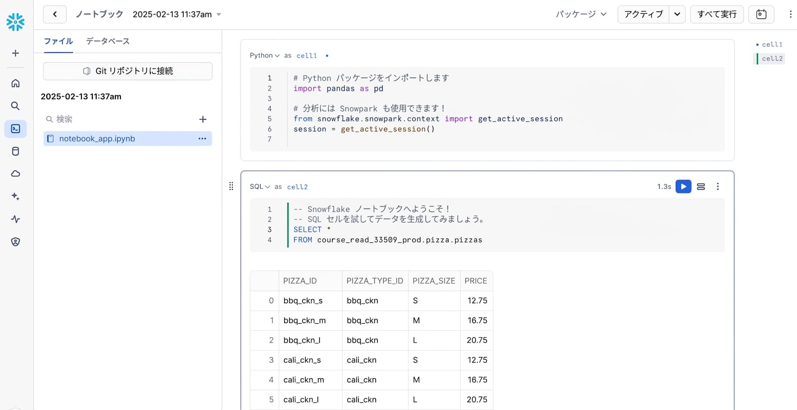Viewport: 797px width, 410px height.
Task: Collapse cell2 results with lines icon
Action: tap(701, 187)
